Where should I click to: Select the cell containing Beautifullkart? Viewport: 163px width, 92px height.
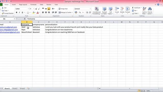click(27, 32)
